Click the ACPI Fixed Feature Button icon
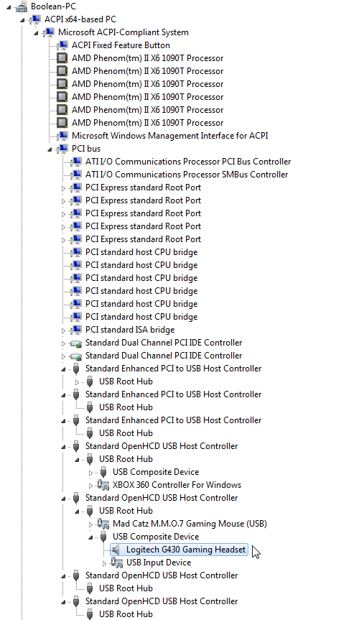Viewport: 341px width, 620px height. point(62,45)
